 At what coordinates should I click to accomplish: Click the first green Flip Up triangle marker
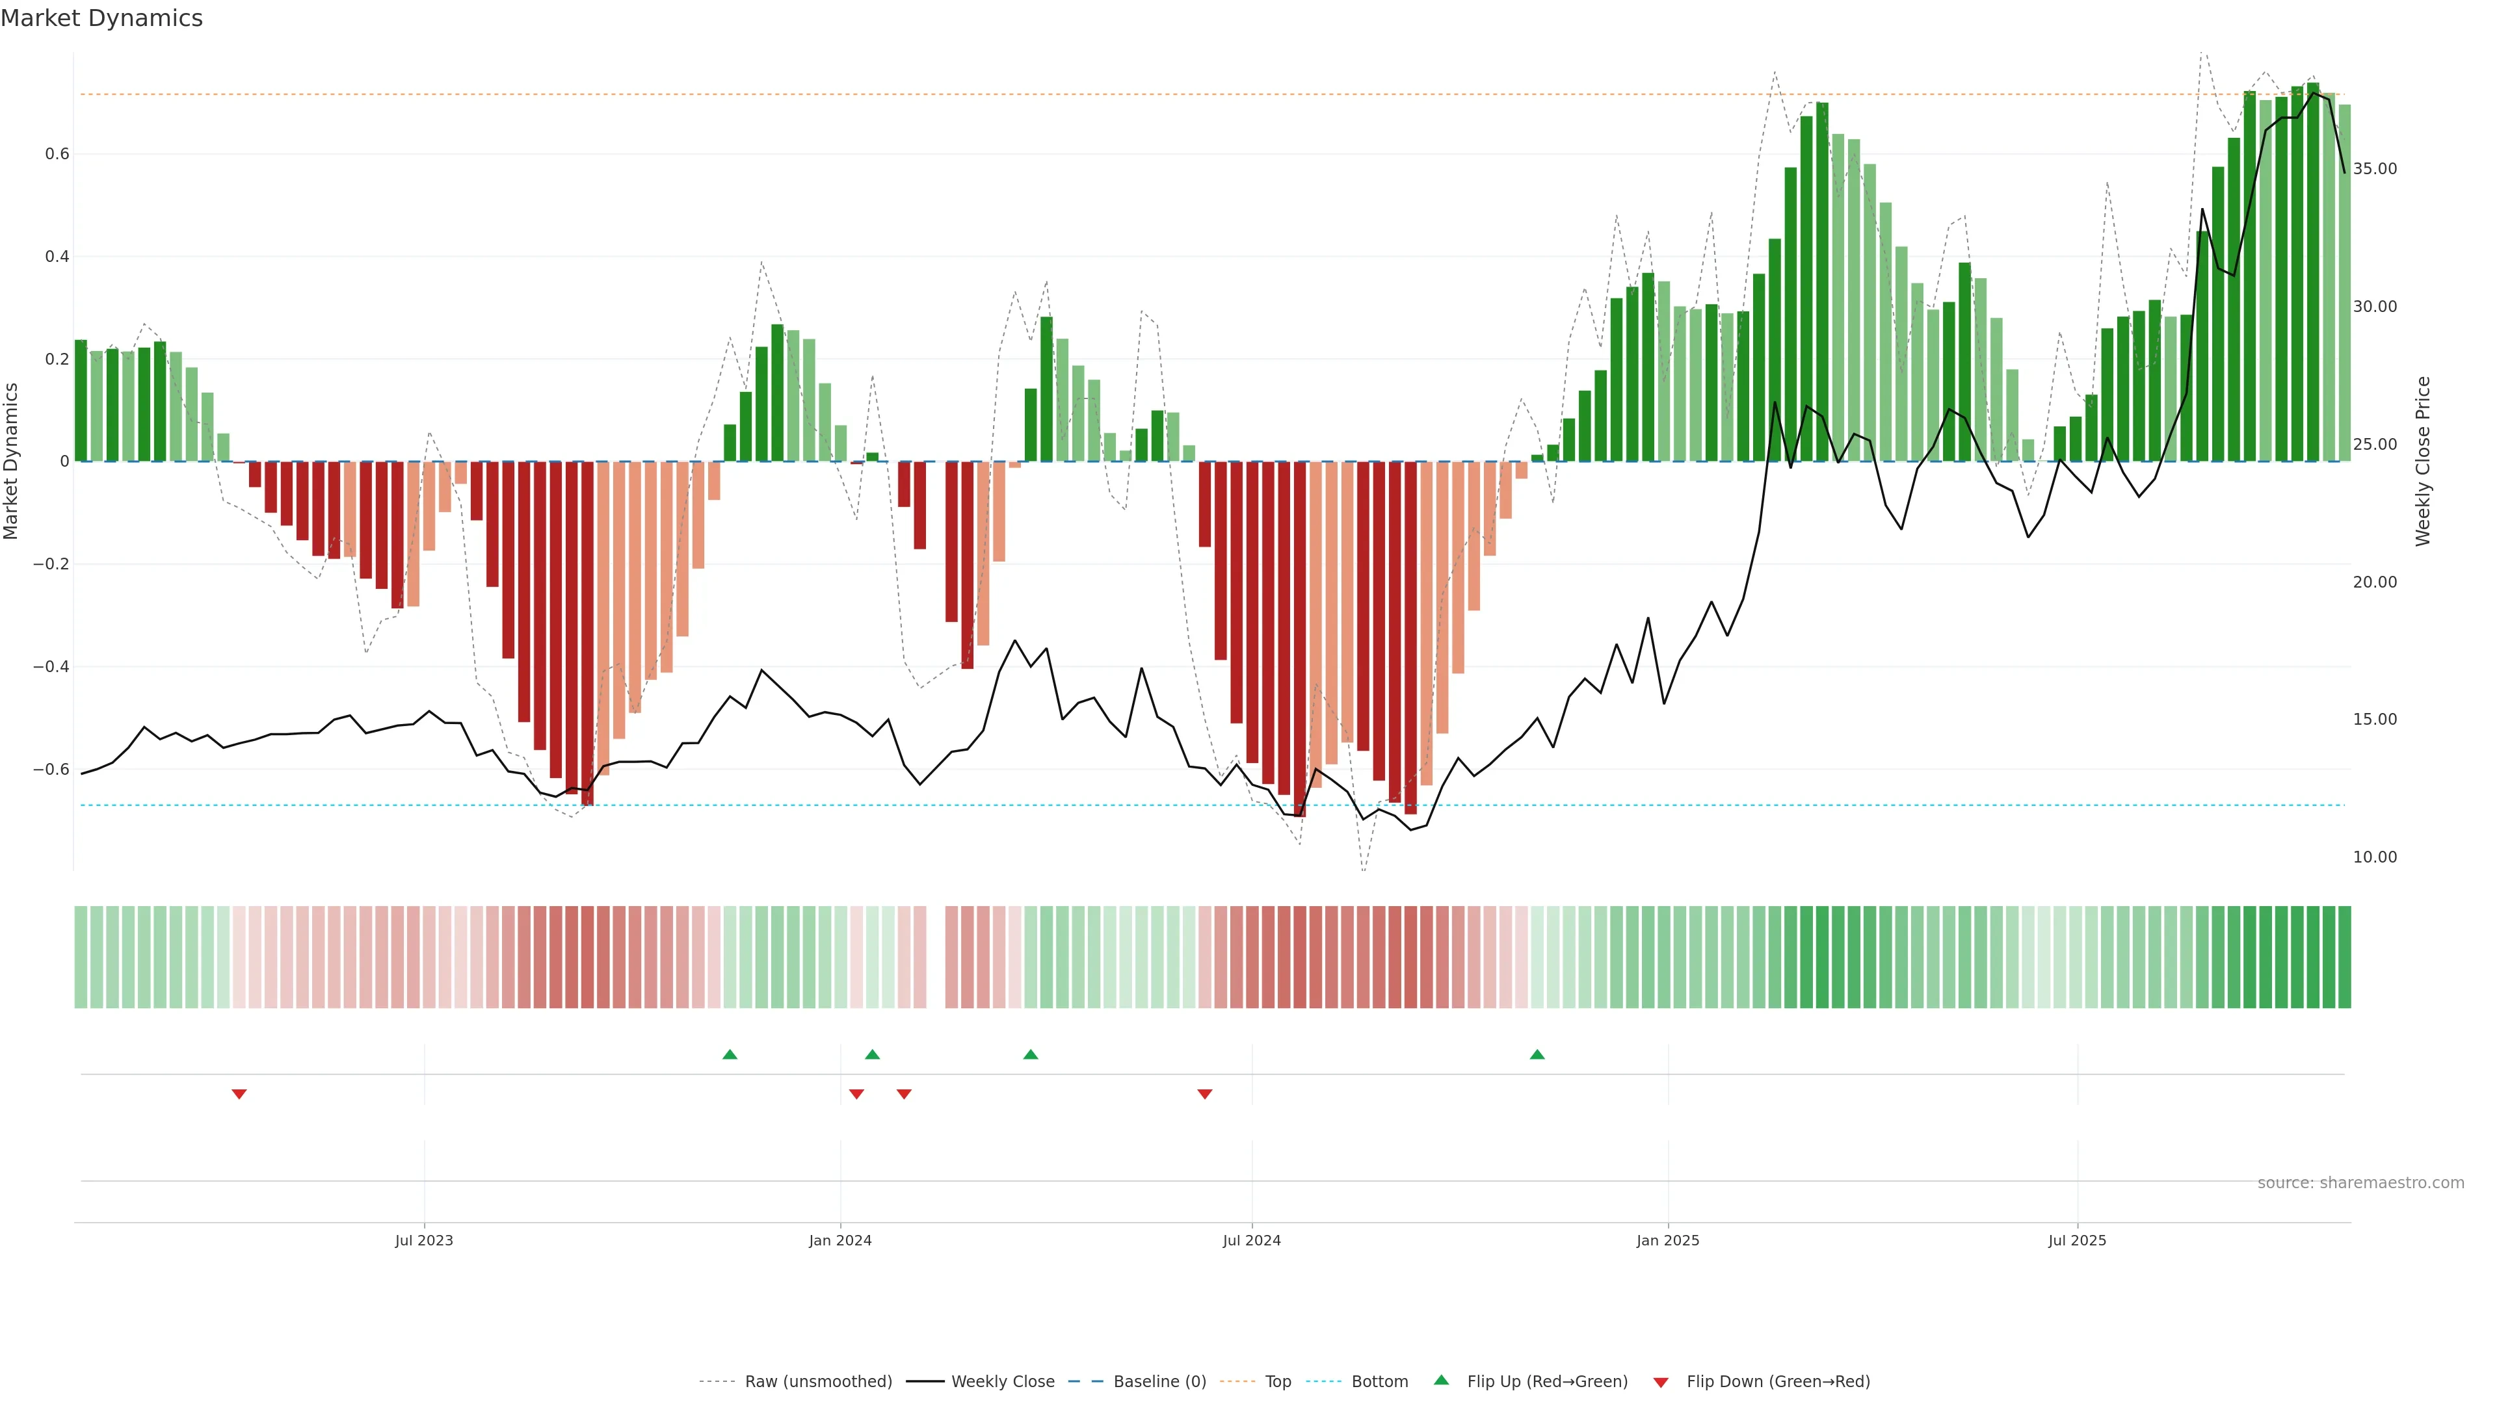pyautogui.click(x=730, y=1054)
